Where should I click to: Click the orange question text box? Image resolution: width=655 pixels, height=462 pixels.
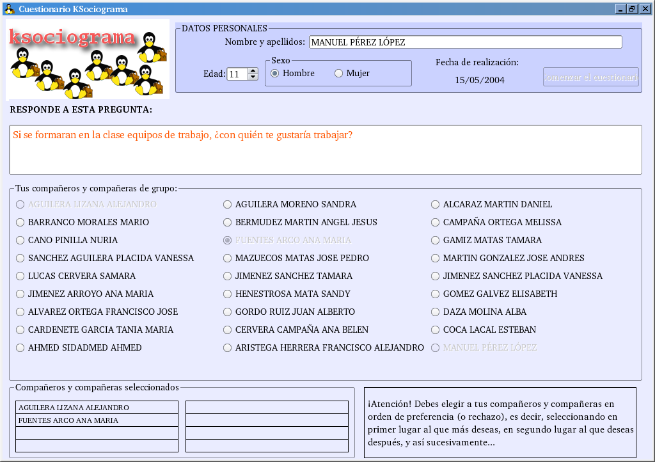(x=326, y=150)
